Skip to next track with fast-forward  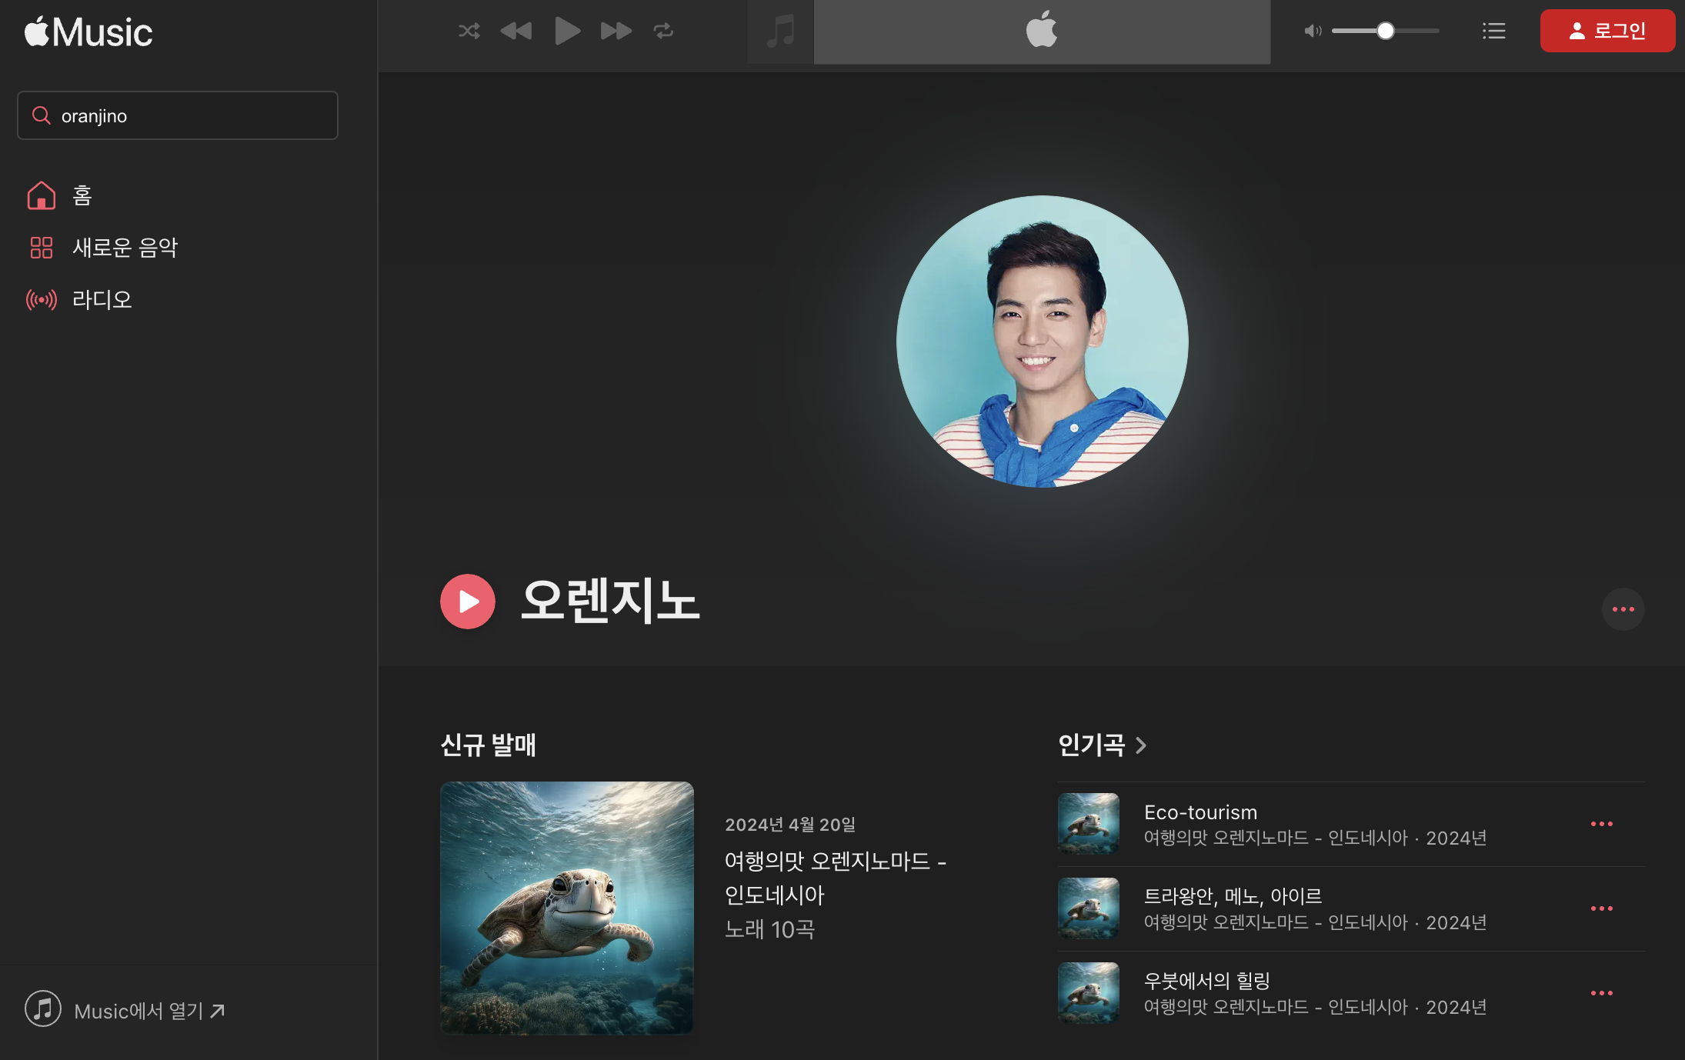616,31
